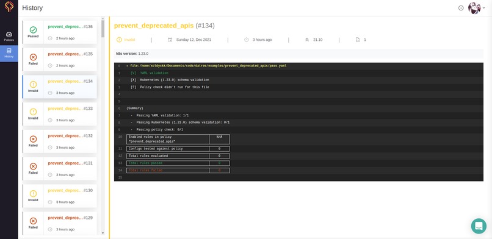Click the Policy check didn't run line
492x239 pixels.
point(170,87)
